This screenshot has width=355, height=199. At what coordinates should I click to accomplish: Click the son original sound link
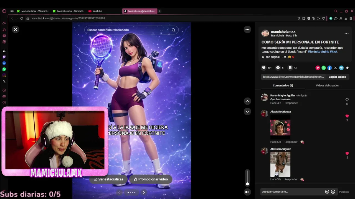(278, 57)
